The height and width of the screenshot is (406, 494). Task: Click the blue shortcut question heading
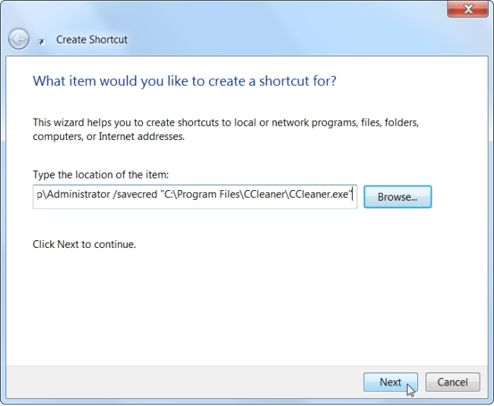[x=185, y=81]
